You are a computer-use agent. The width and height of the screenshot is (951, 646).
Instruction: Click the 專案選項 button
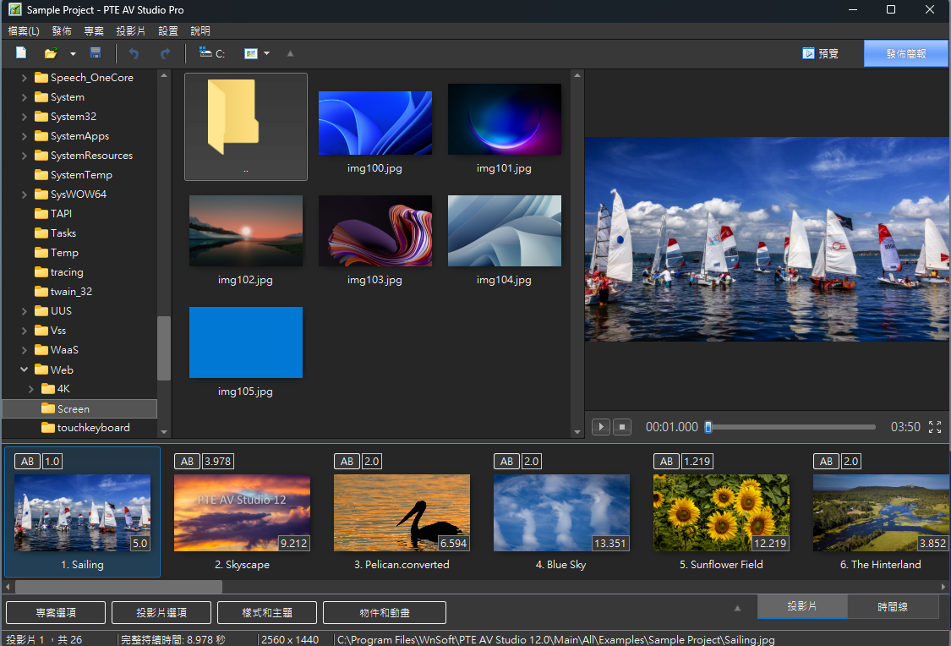point(56,613)
